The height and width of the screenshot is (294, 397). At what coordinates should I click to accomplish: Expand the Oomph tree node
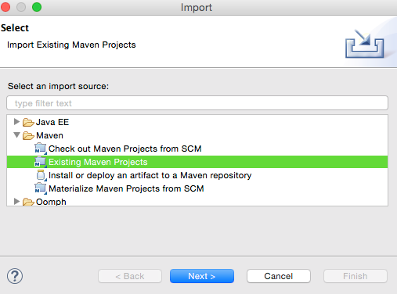(x=16, y=201)
